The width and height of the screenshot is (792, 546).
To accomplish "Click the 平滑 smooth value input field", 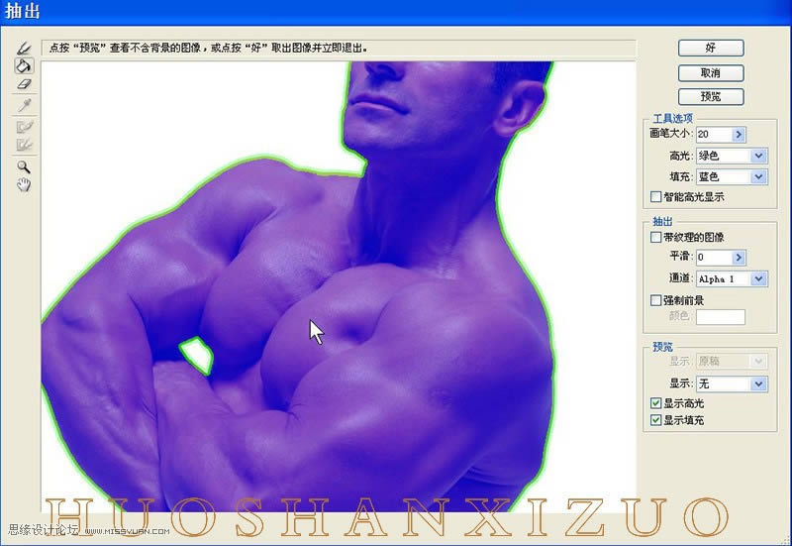I will (x=713, y=258).
